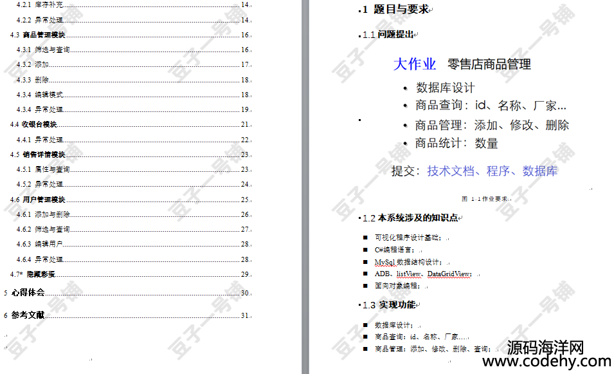This screenshot has width=614, height=374.
Task: Jump to section 4.4 收银台模块
Action: (x=130, y=124)
